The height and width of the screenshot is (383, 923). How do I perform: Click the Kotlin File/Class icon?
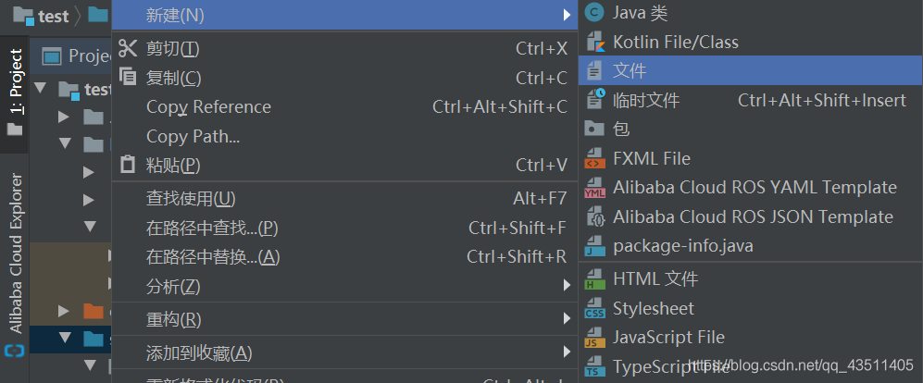(x=595, y=42)
